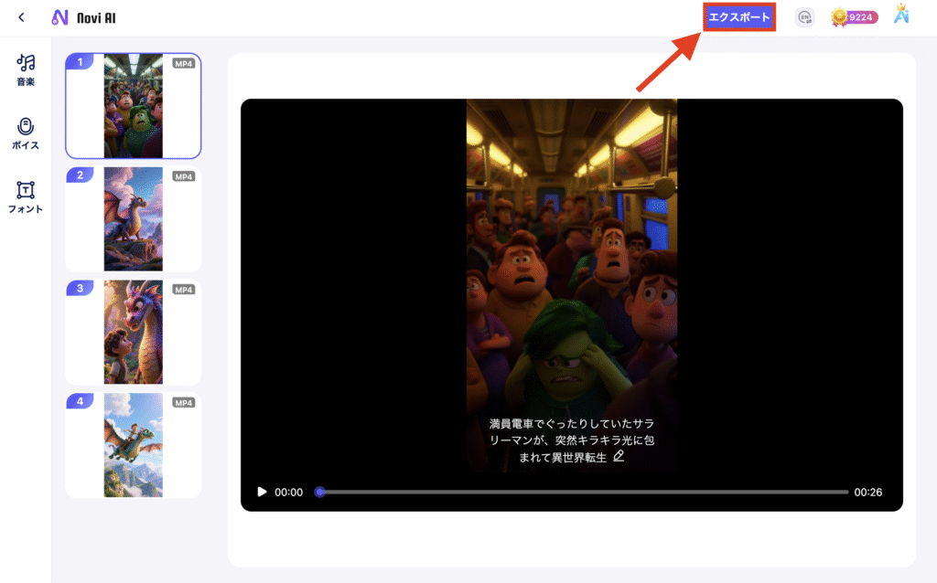
Task: Select scene 3 boy with dragon thumbnail
Action: [134, 333]
